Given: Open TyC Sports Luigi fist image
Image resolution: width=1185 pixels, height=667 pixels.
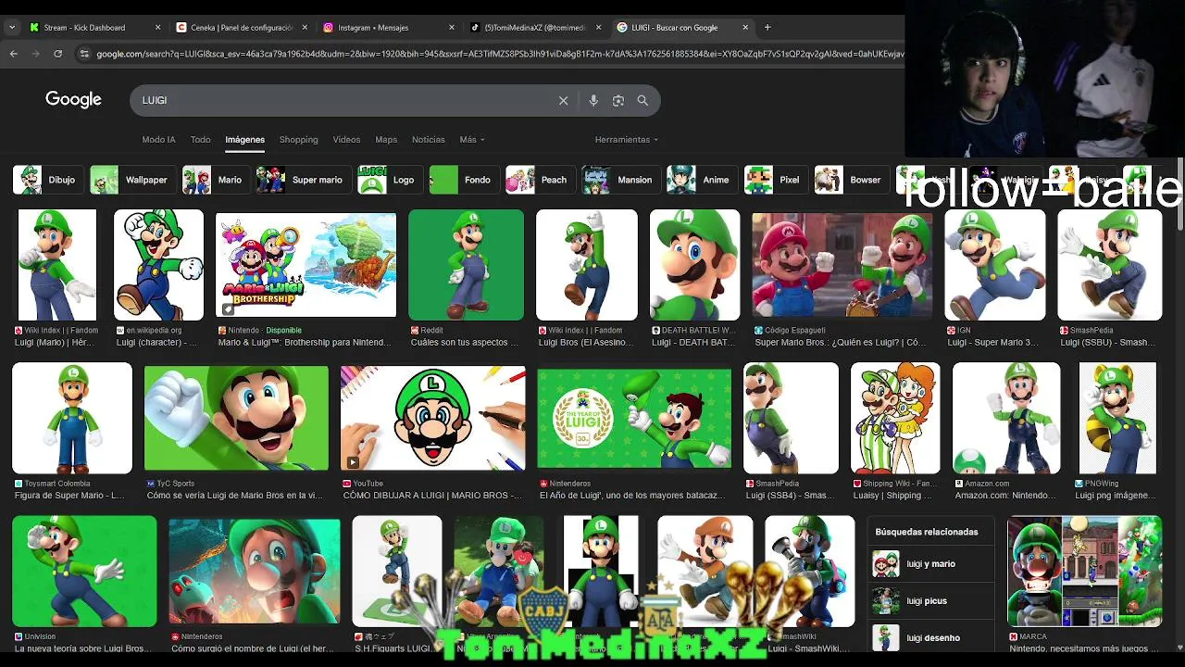Looking at the screenshot, I should (236, 419).
